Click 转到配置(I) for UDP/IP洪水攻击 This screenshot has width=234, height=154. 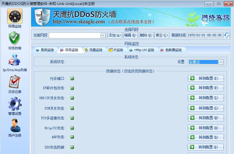[206, 98]
